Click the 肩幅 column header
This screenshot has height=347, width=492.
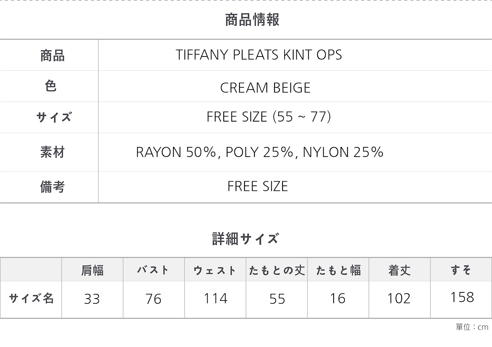92,270
